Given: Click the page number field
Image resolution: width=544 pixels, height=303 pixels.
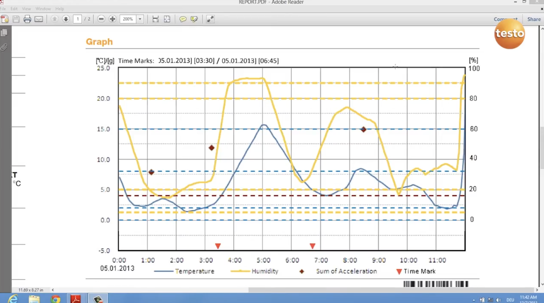Looking at the screenshot, I should 78,19.
